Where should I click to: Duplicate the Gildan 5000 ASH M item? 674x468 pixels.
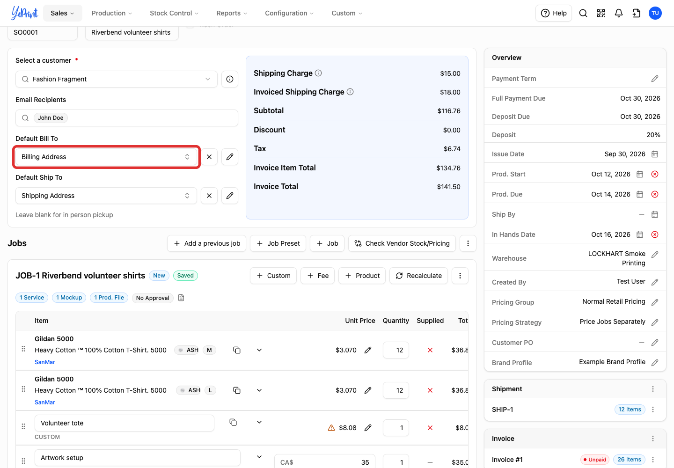(x=237, y=350)
